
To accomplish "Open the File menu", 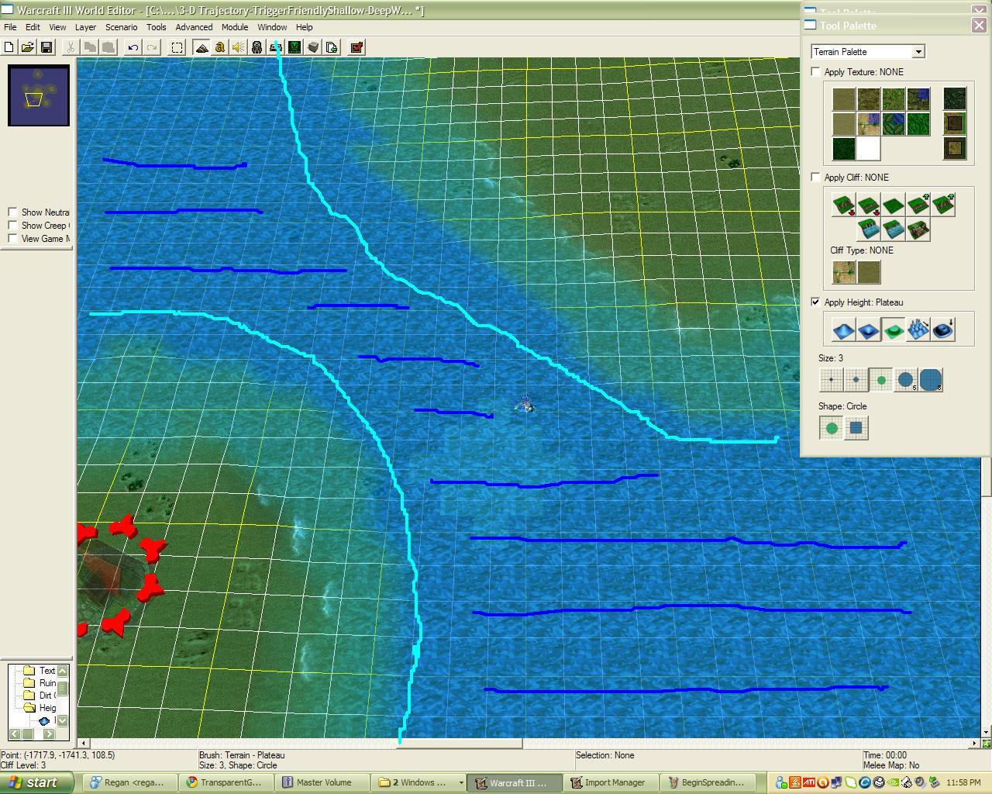I will click(10, 27).
